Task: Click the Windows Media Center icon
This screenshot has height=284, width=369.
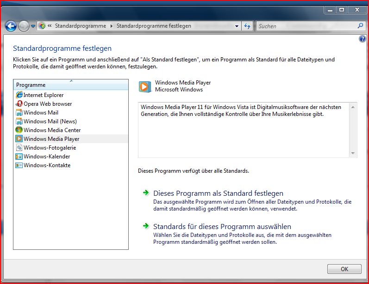Action: [x=19, y=130]
